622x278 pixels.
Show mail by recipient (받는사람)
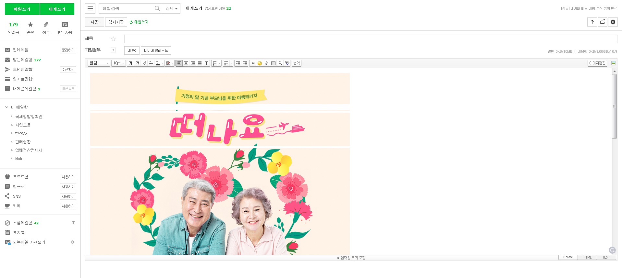(65, 28)
